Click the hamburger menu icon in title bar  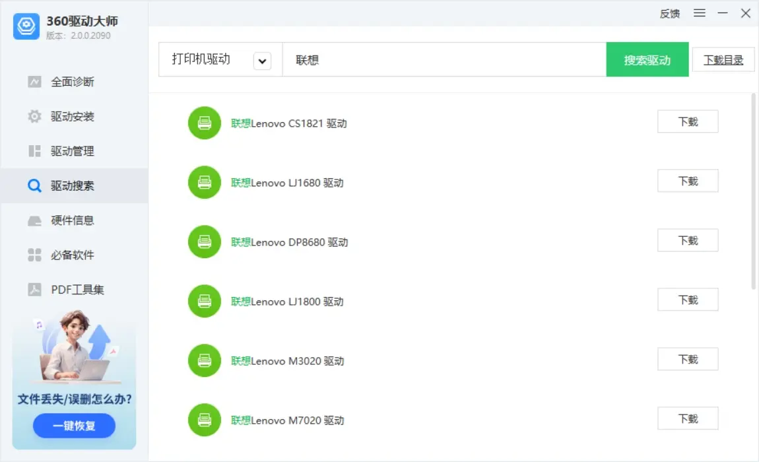[699, 13]
